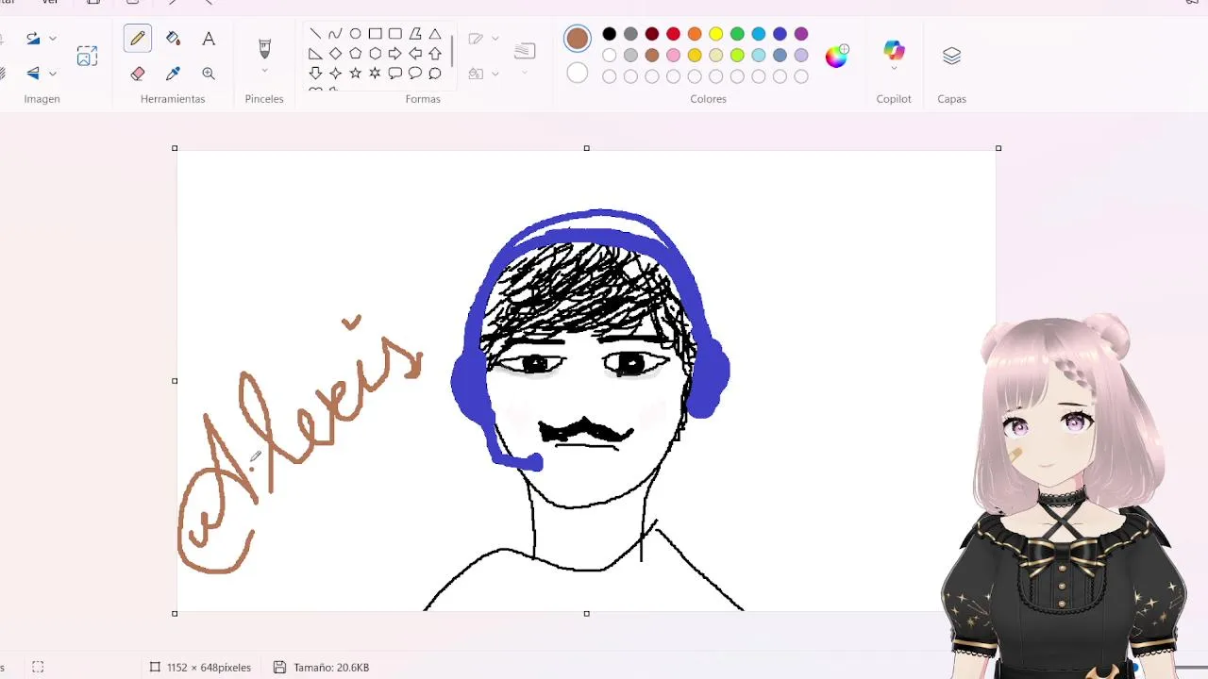Expand the shape fill dropdown
Screen dimensions: 1208x679
pos(495,74)
